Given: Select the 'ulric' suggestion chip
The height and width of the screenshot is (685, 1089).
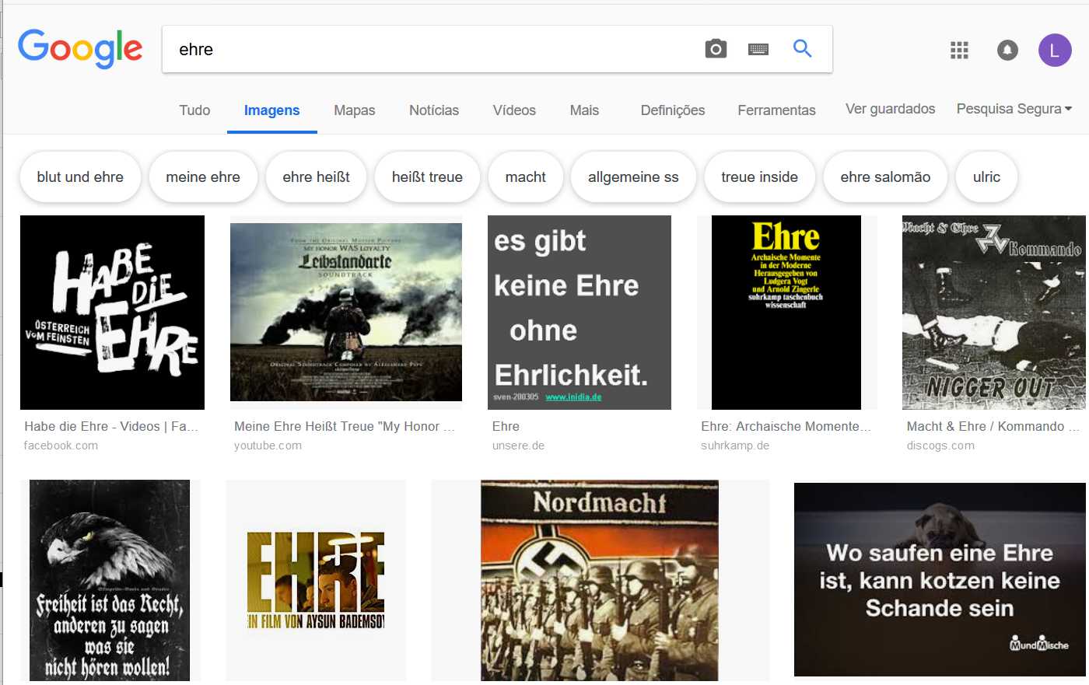Looking at the screenshot, I should click(x=986, y=176).
